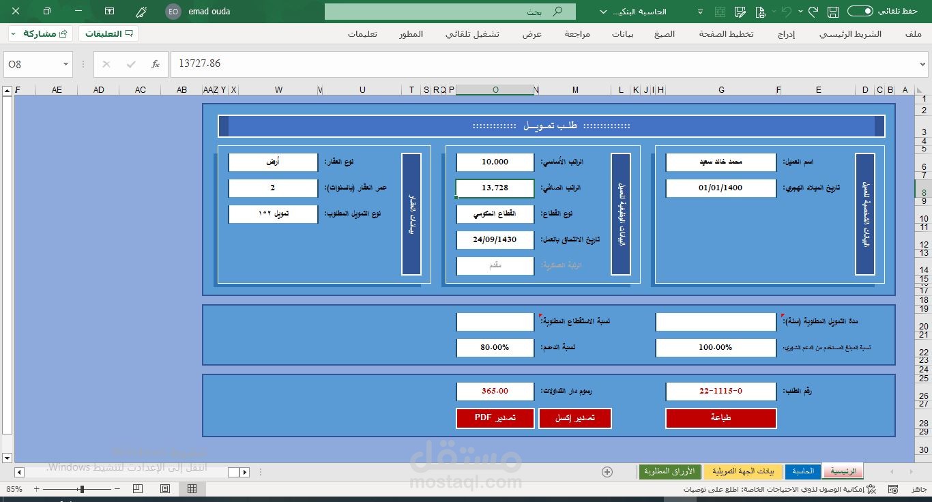Expand the workbook file name dropdown

(603, 12)
